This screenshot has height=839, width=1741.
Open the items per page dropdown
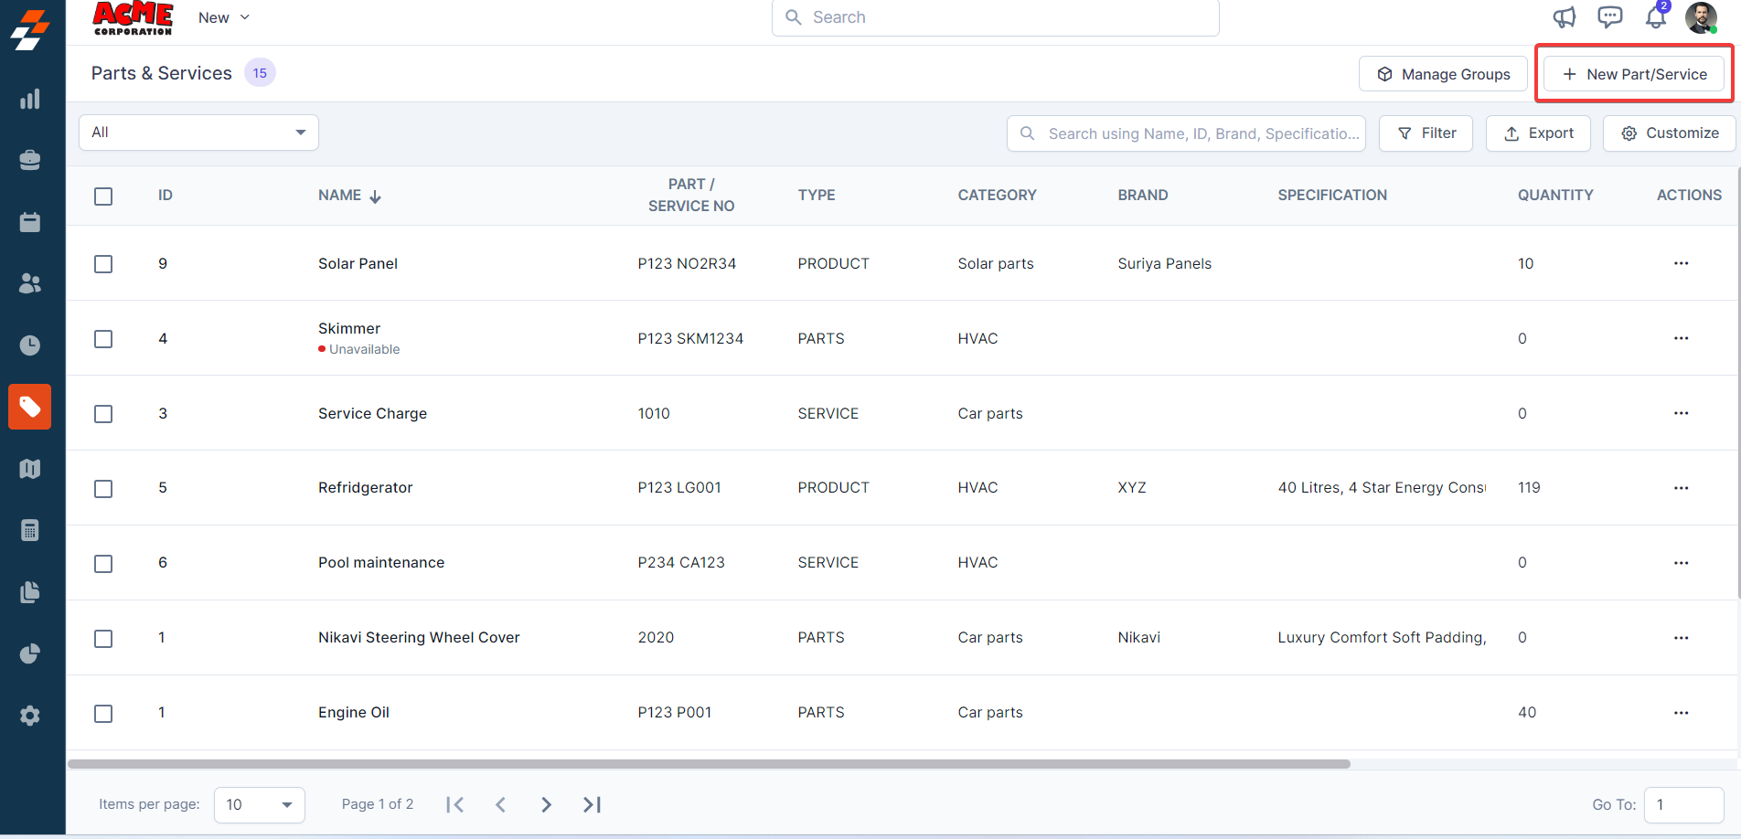click(259, 805)
